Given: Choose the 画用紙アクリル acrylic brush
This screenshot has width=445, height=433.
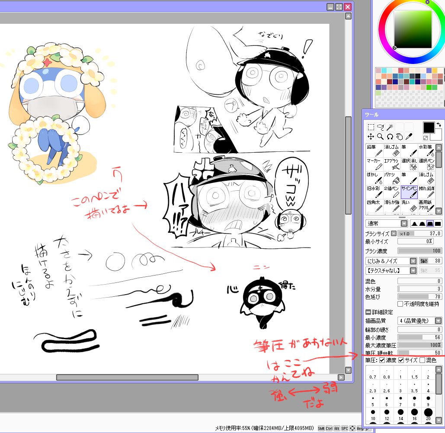Looking at the screenshot, I should click(x=426, y=206).
